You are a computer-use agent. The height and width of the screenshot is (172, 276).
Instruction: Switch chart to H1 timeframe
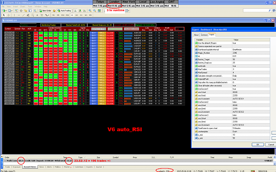pos(72,15)
